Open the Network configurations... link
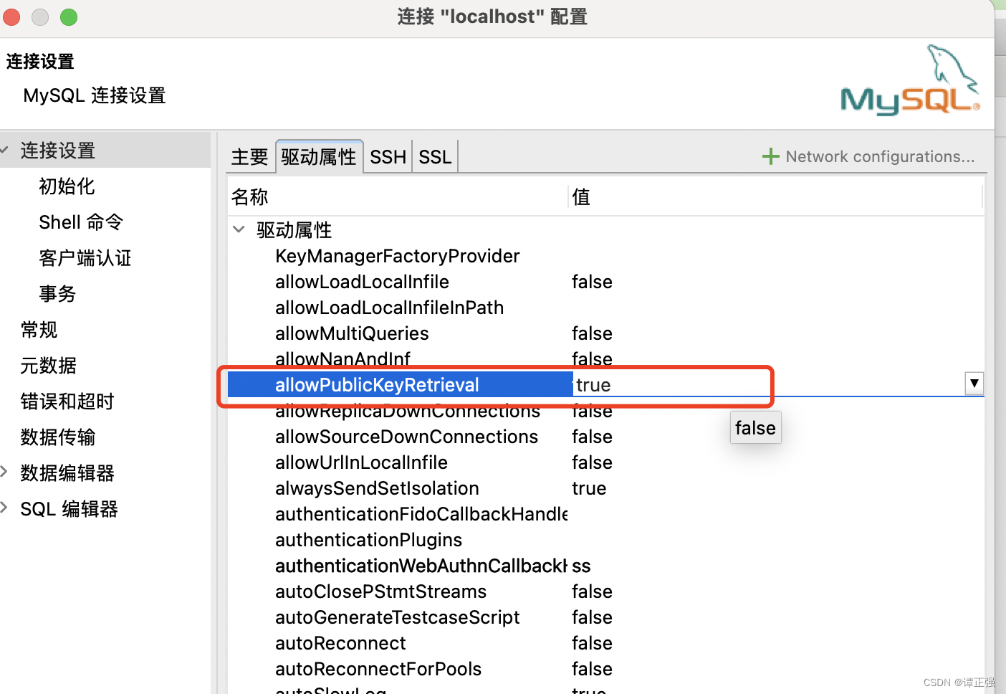1006x694 pixels. [880, 156]
